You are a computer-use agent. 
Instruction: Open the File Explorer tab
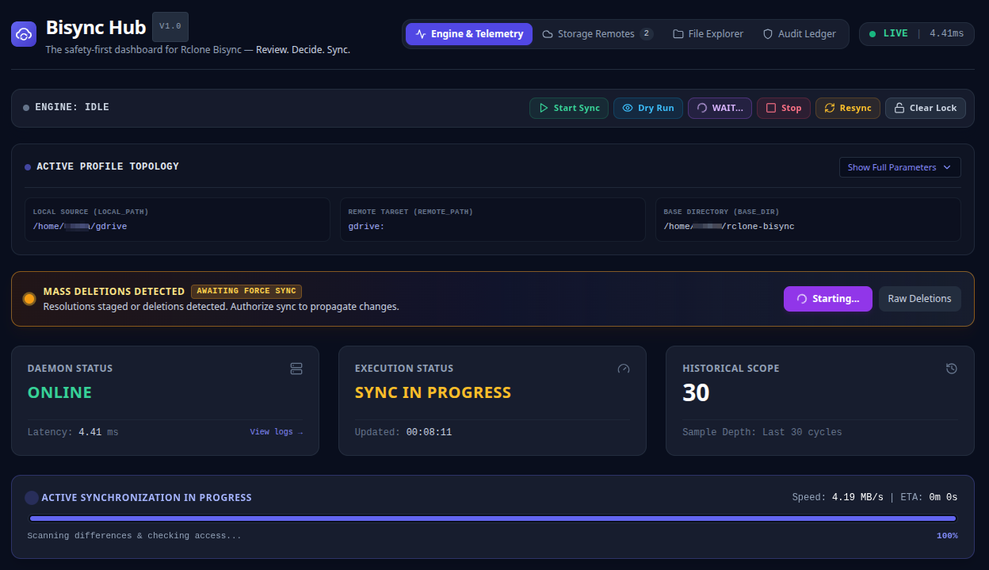click(x=708, y=34)
